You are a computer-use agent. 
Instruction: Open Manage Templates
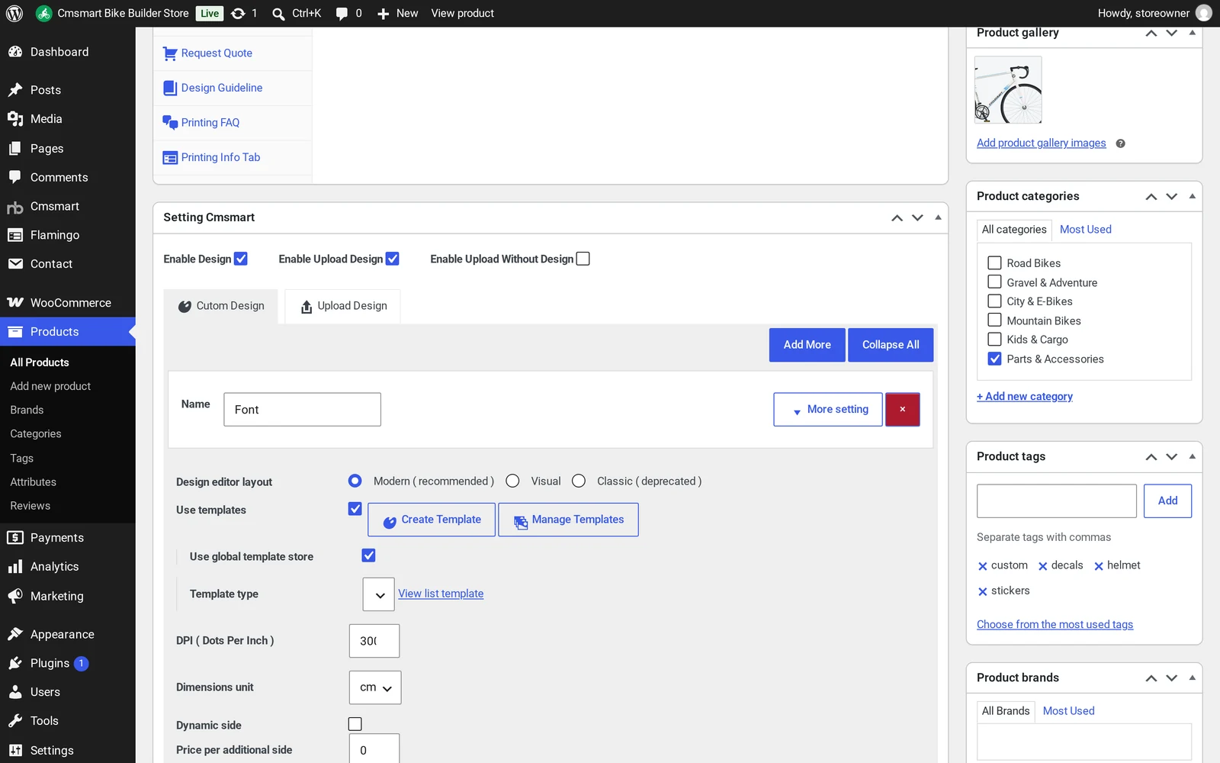568,520
